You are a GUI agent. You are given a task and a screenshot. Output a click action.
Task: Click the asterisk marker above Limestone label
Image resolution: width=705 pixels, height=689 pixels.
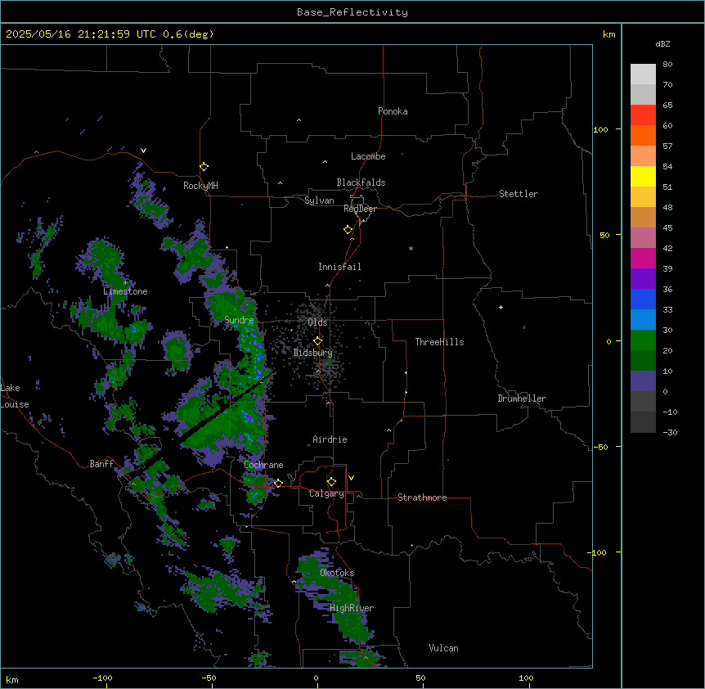[x=125, y=283]
